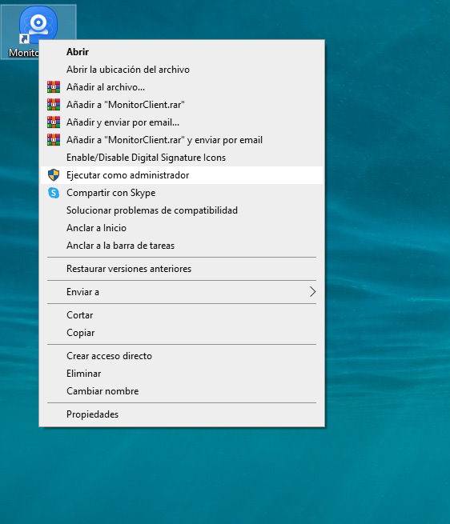
Task: Select 'Añadir al archivo...' option
Action: point(182,87)
